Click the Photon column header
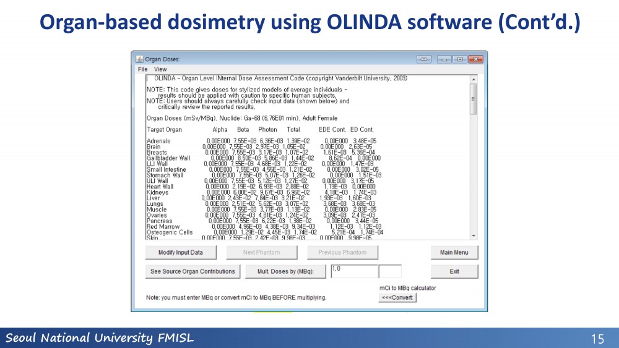Screen dimensions: 619x348 pyautogui.click(x=267, y=129)
